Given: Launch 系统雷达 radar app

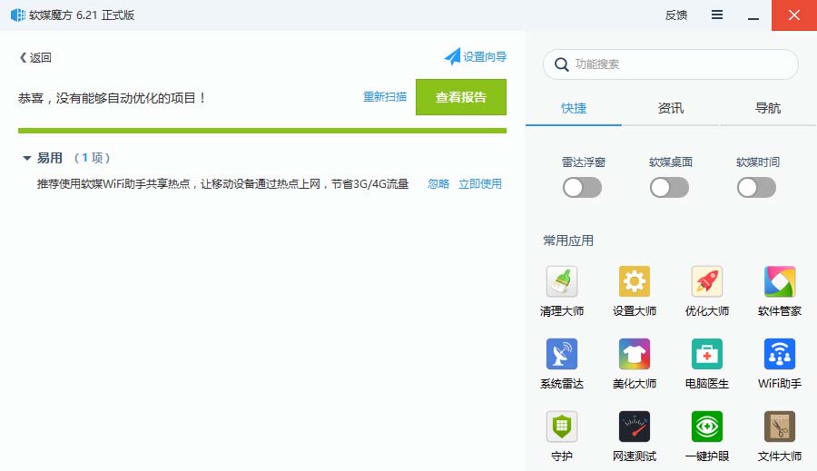Looking at the screenshot, I should pos(562,354).
